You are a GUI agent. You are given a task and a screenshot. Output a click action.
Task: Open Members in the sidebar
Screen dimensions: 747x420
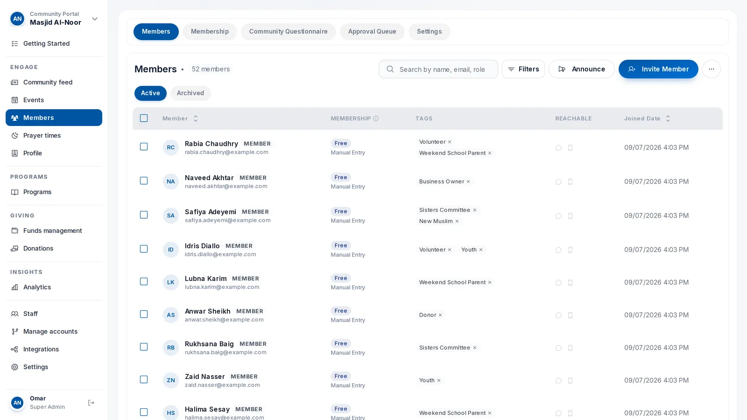point(54,118)
